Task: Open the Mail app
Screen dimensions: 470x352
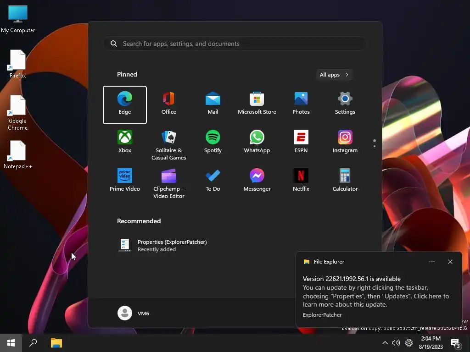Action: click(213, 103)
